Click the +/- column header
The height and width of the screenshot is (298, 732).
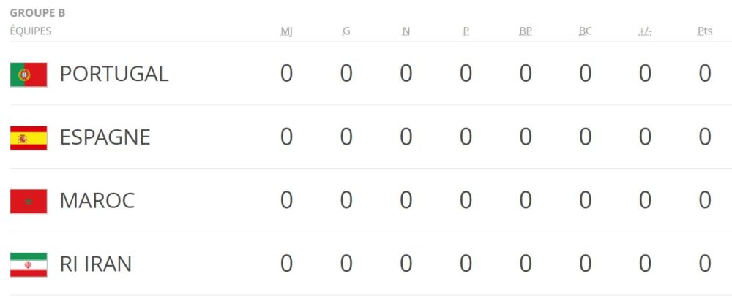(645, 31)
